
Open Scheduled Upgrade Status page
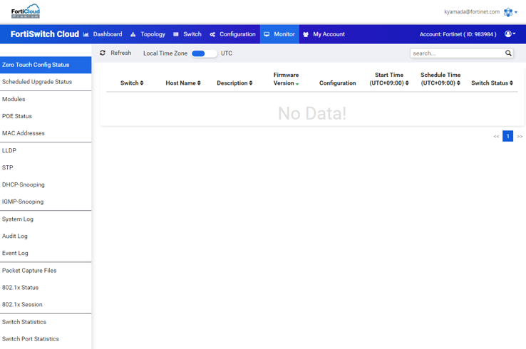pyautogui.click(x=37, y=82)
